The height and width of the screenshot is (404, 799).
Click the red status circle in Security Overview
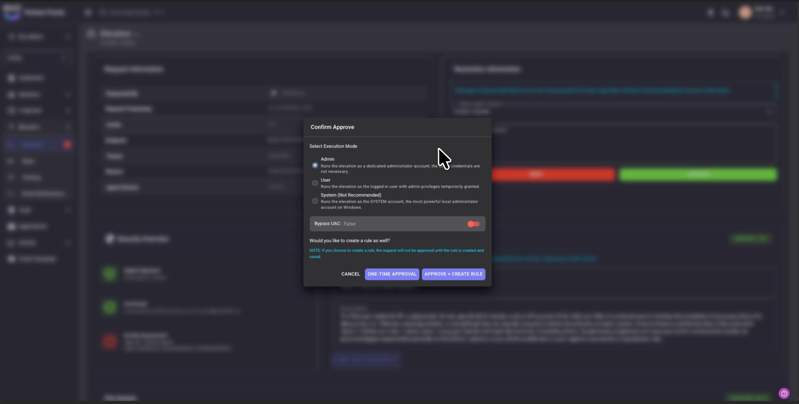coord(110,341)
